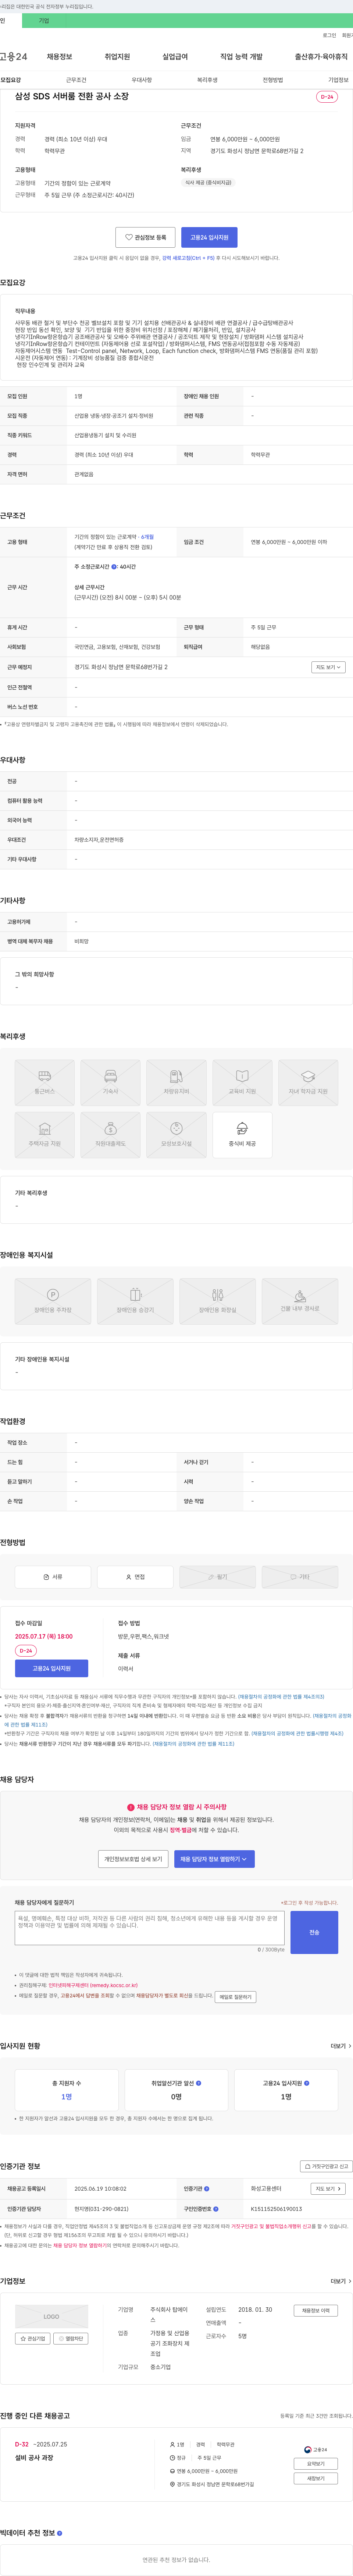This screenshot has width=353, height=2576.
Task: Open the 실업급여 main menu
Action: [x=175, y=57]
